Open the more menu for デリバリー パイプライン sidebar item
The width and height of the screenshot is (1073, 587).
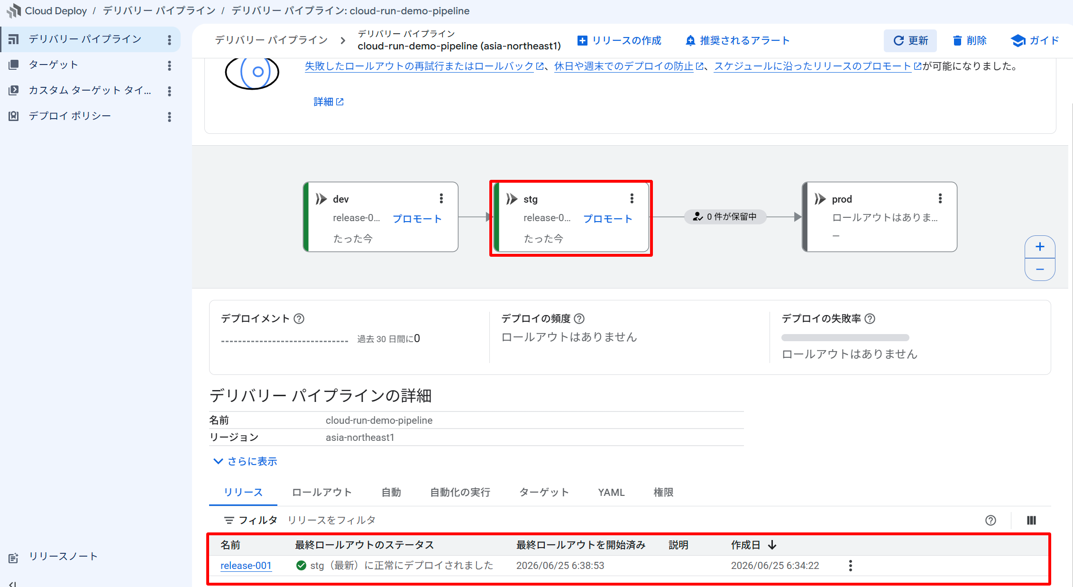pyautogui.click(x=169, y=40)
